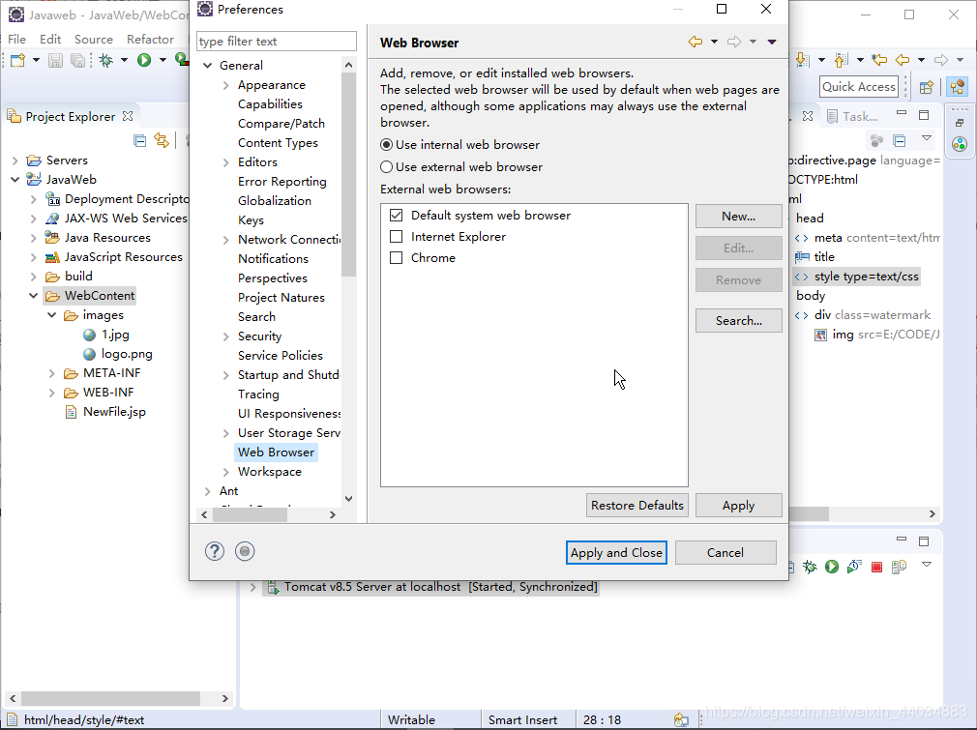The height and width of the screenshot is (730, 977).
Task: Click the Save icon in Eclipse toolbar
Action: tap(55, 60)
